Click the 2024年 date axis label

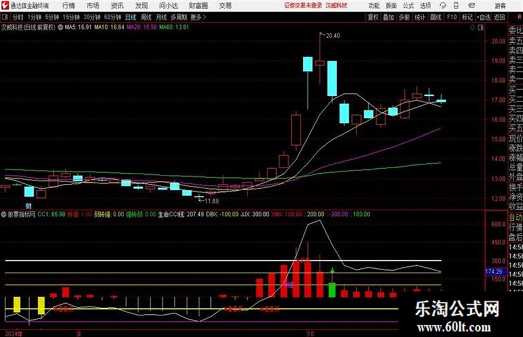[x=14, y=334]
